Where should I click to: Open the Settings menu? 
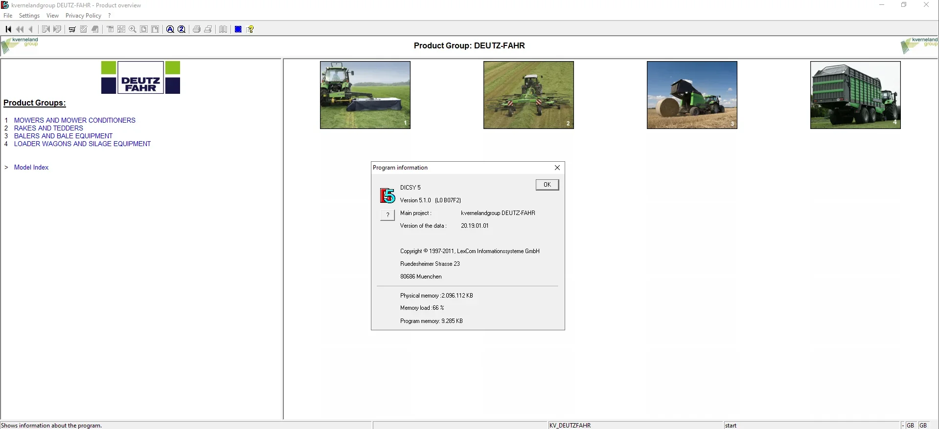point(29,16)
